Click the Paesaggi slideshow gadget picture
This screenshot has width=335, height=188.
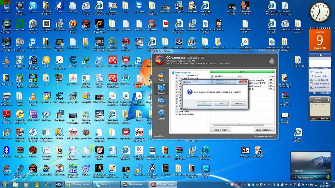click(310, 163)
